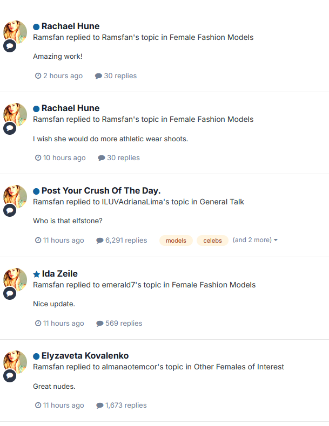Select the "celebs" tag
The image size is (329, 426).
[212, 241]
